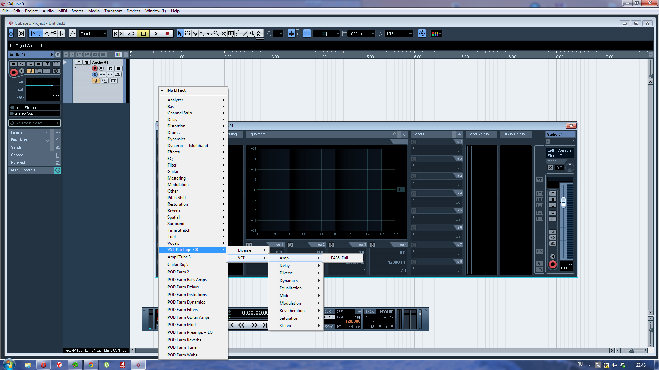Select the Mute X tool
The height and width of the screenshot is (370, 659).
tap(223, 34)
